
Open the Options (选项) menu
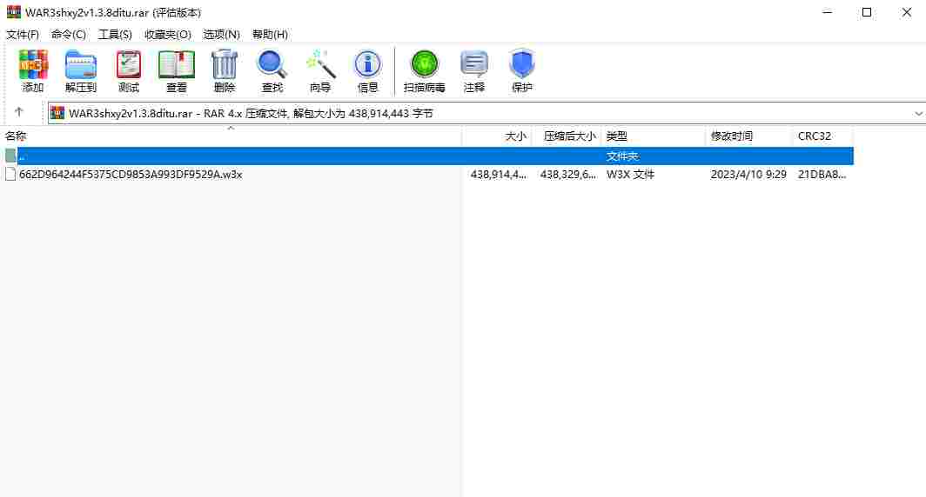click(221, 34)
